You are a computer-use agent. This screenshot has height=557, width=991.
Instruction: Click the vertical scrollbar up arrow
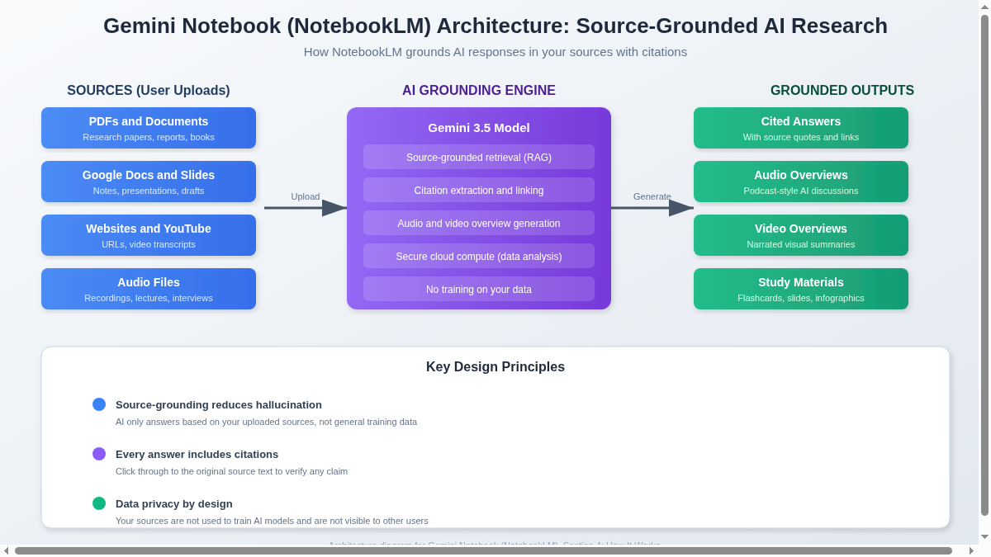(x=984, y=6)
